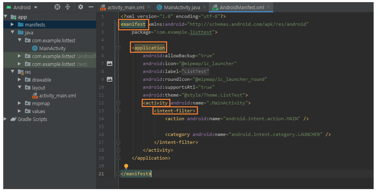Click "android.intent.action.MAIN" text
This screenshot has width=379, height=193.
[262, 118]
